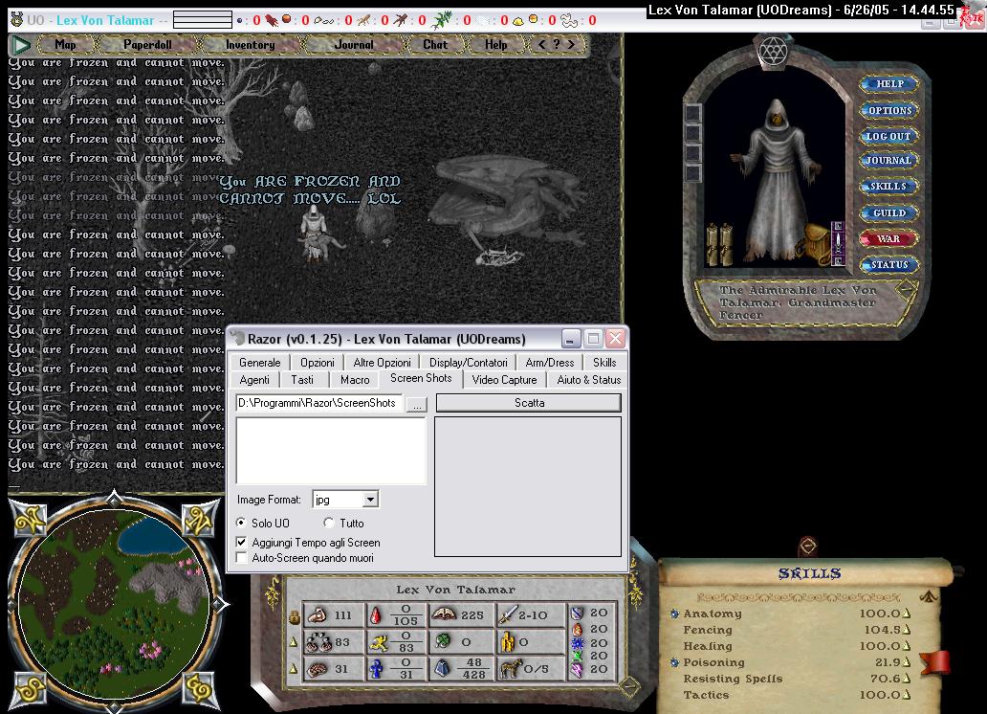Enable Auto-Screen quando muori checkbox
The width and height of the screenshot is (987, 714).
(241, 558)
